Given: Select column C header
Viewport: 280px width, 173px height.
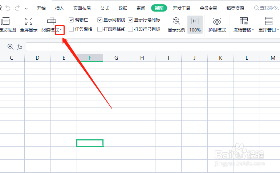Looking at the screenshot, I should (x=11, y=58).
